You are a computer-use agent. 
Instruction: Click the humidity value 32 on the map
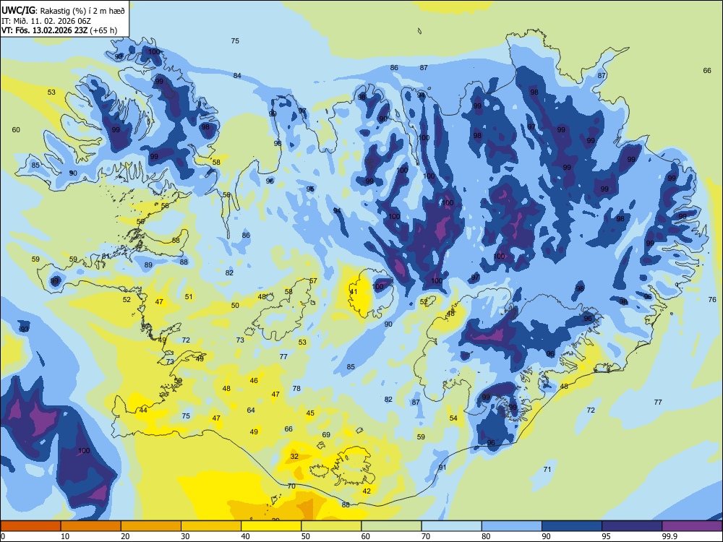click(294, 456)
